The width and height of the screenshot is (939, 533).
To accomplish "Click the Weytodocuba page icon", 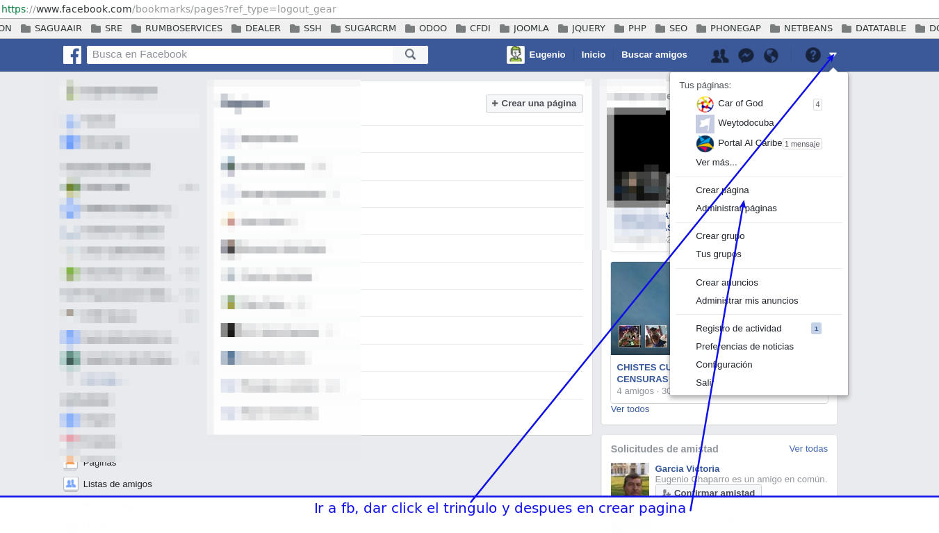I will click(x=705, y=124).
